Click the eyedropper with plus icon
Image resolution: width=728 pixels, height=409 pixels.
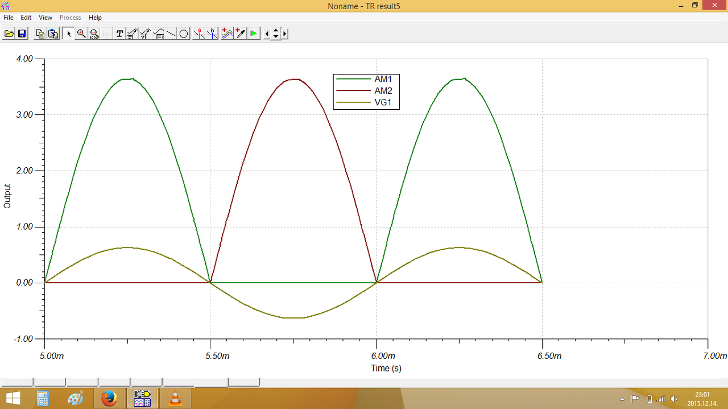tap(240, 34)
